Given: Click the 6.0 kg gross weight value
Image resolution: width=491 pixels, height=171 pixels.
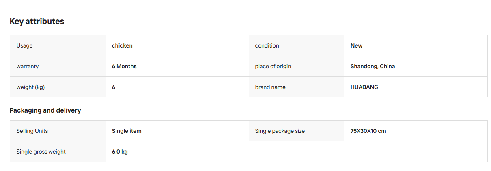Looking at the screenshot, I should [x=120, y=152].
